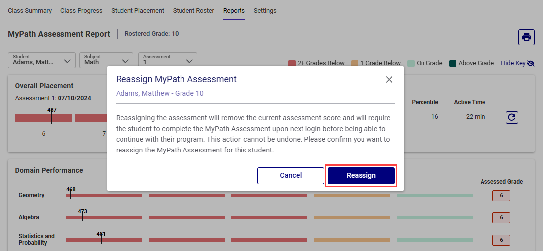
Task: Open the Student dropdown showing Adams, Matt...
Action: [x=42, y=60]
